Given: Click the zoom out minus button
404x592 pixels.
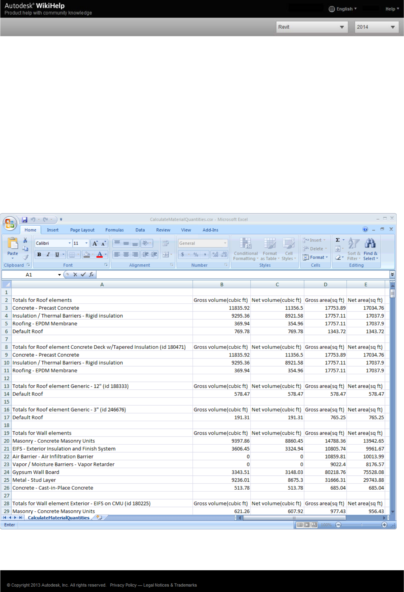Looking at the screenshot, I should pyautogui.click(x=338, y=525).
